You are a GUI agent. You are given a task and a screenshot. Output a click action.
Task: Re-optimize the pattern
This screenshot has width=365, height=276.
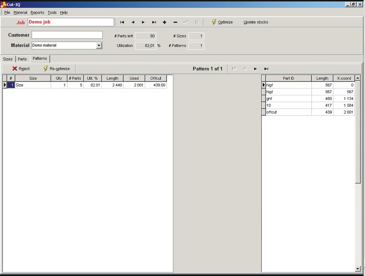click(x=57, y=69)
